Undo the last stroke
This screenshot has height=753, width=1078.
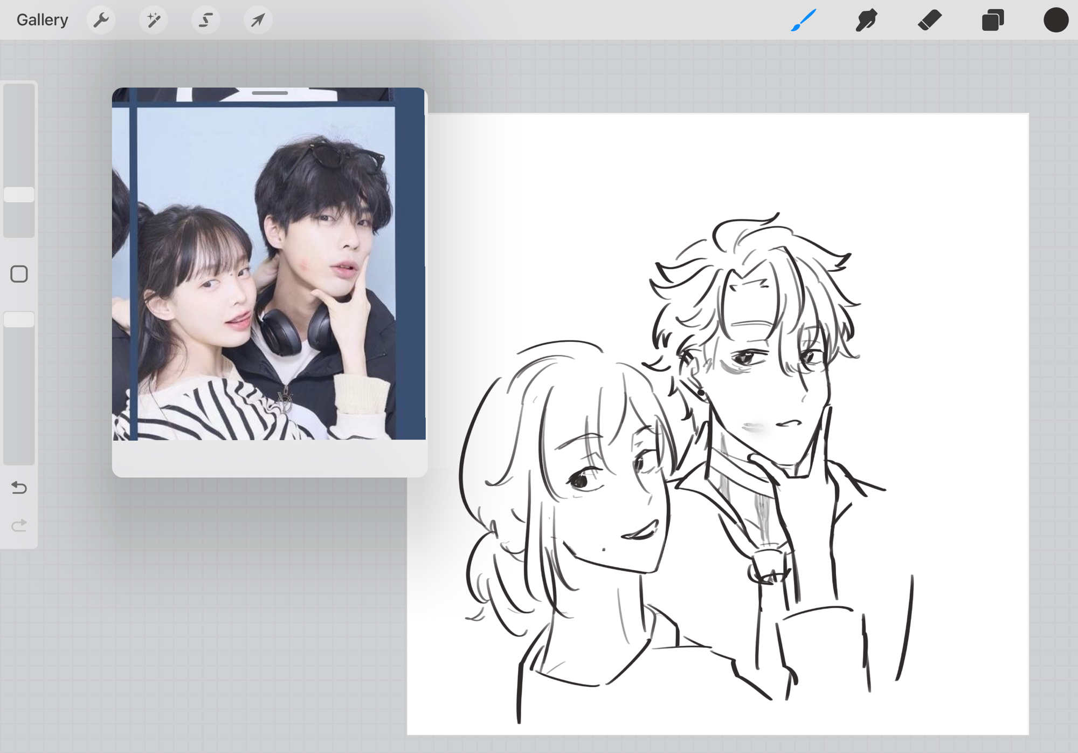coord(19,488)
